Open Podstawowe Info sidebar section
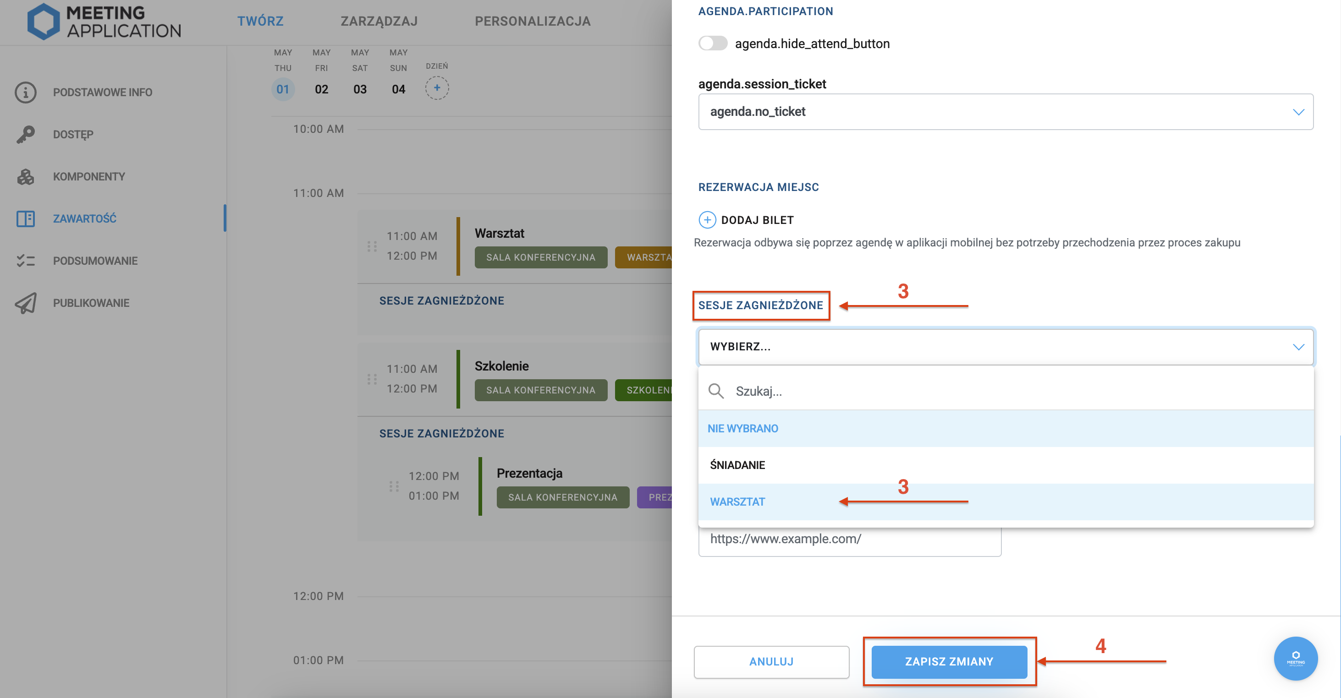This screenshot has width=1341, height=698. pos(103,92)
